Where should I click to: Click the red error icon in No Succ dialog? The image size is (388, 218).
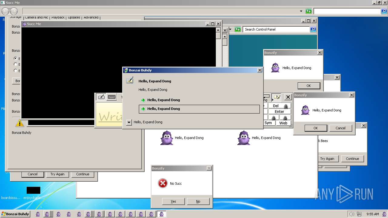point(163,183)
